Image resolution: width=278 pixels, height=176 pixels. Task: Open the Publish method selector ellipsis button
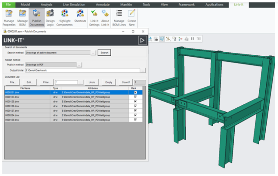[x=79, y=65]
